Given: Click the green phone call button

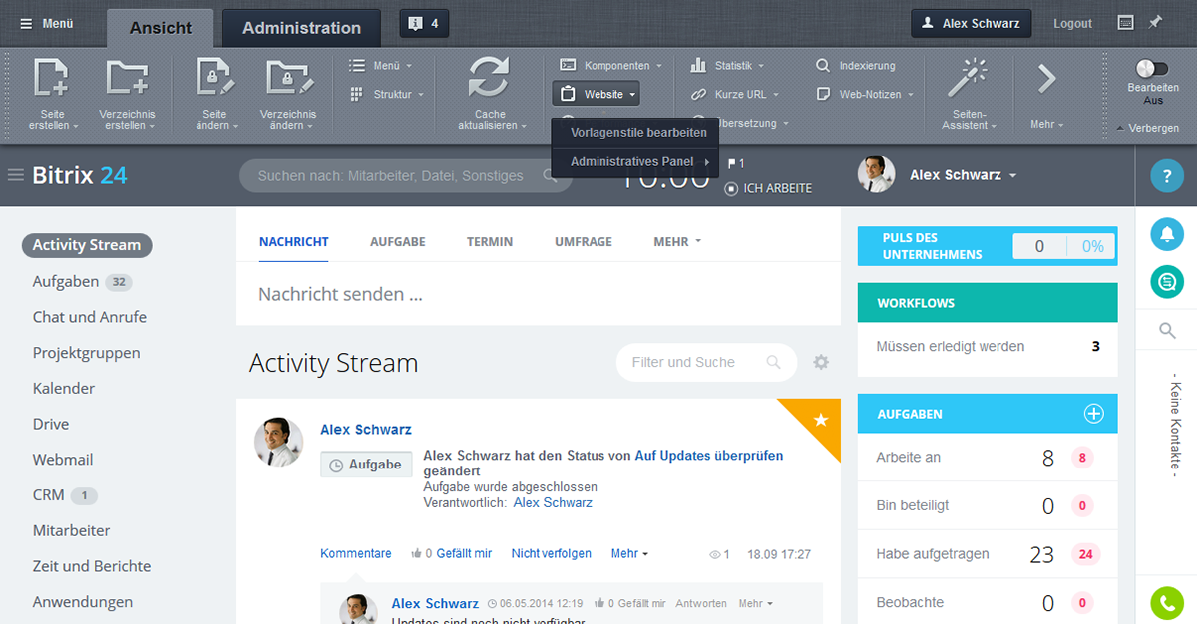Looking at the screenshot, I should click(1166, 603).
